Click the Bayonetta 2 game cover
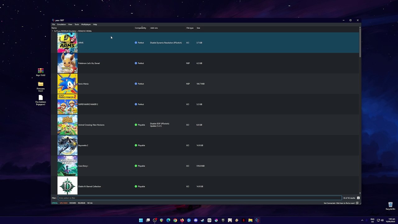 point(67,145)
